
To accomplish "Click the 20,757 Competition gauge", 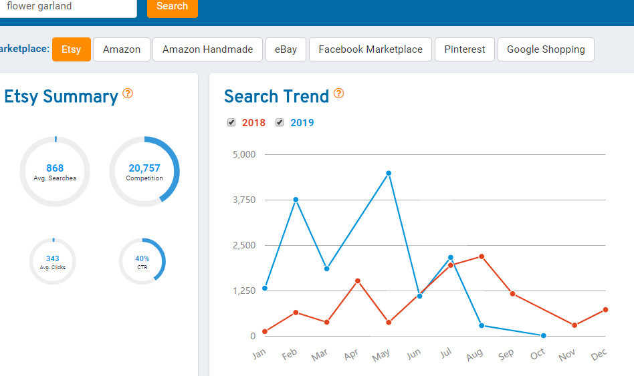I will (x=144, y=172).
